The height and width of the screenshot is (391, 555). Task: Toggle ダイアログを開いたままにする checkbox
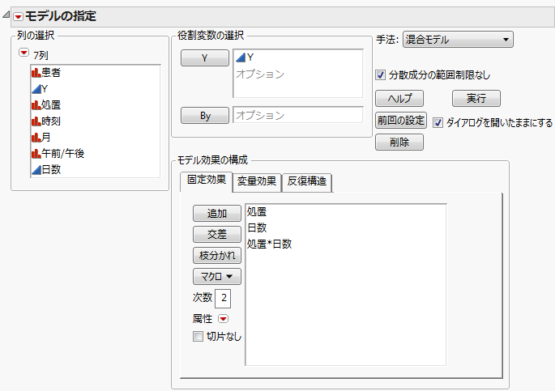tap(438, 123)
